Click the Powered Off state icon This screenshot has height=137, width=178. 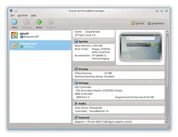[21, 37]
